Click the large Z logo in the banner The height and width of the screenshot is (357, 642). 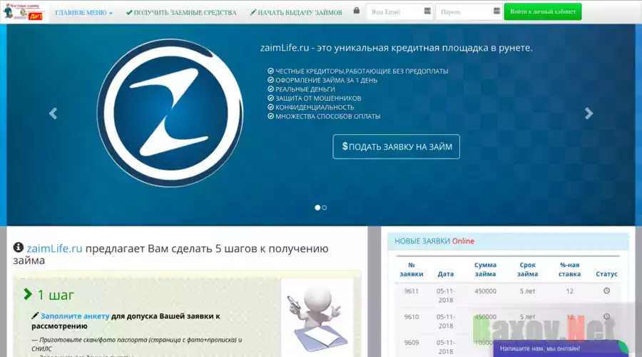[170, 113]
